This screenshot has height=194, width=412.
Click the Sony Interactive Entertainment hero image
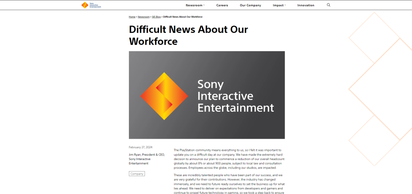tap(207, 95)
